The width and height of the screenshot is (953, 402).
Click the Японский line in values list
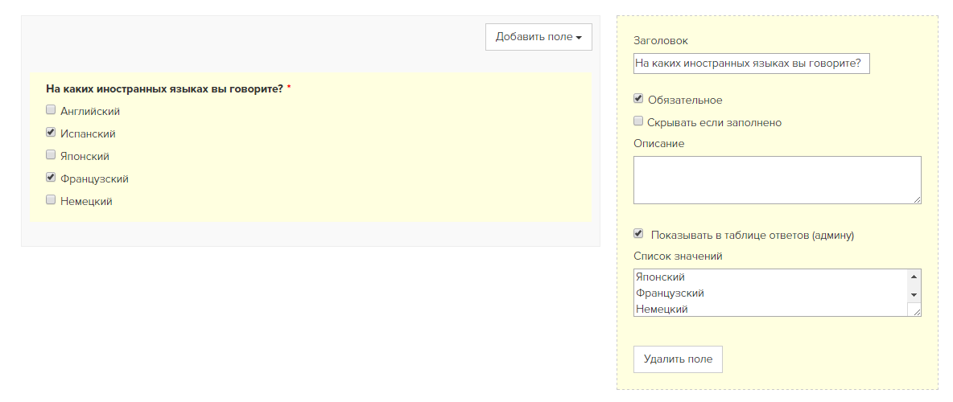coord(661,277)
